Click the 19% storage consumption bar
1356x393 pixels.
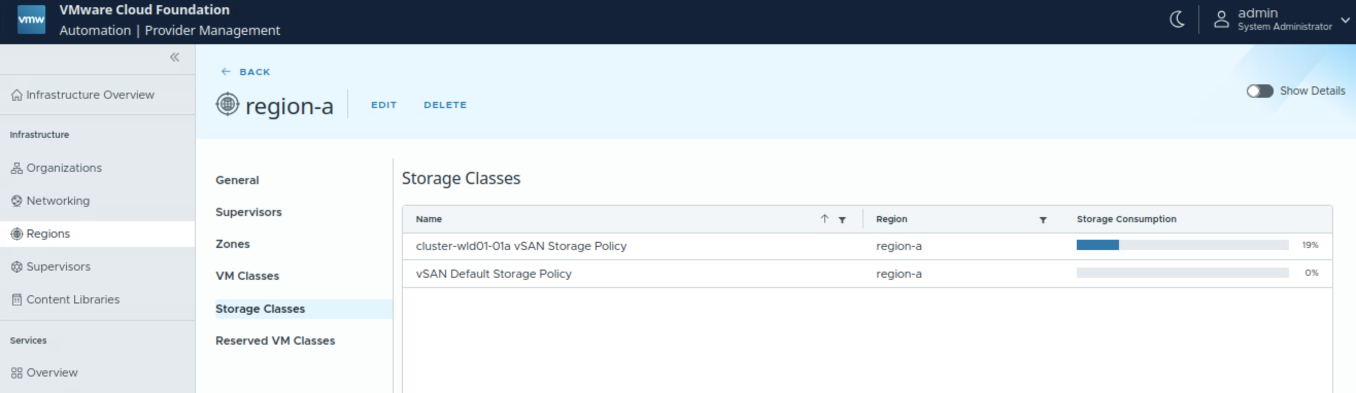[x=1182, y=245]
